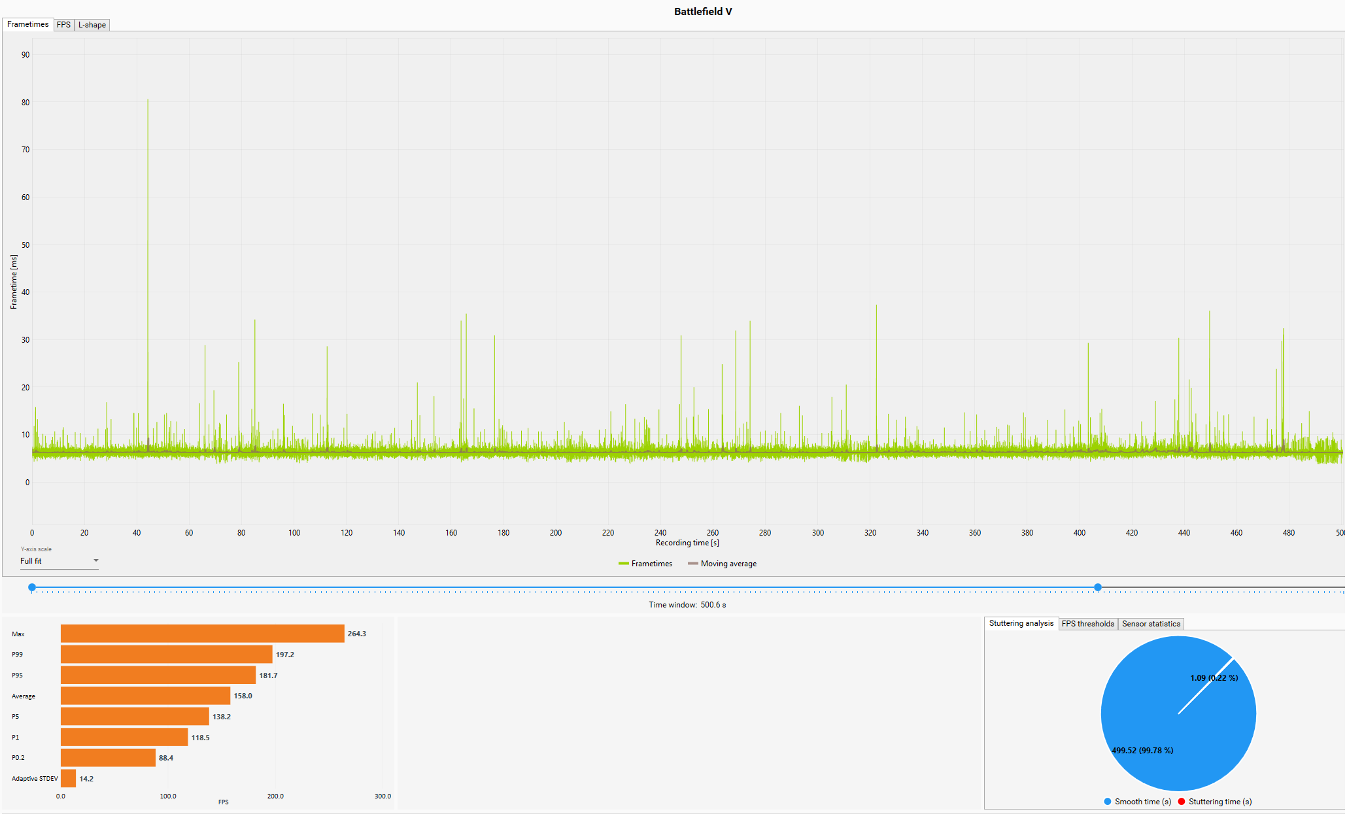Select the P0.2 bar showing 88.4
The height and width of the screenshot is (820, 1347).
pyautogui.click(x=108, y=758)
